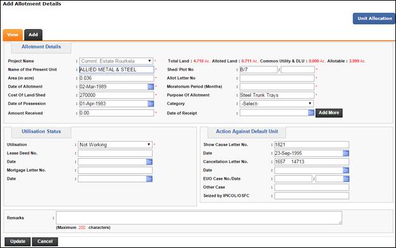Focus the Moratorium Period (Months) field
The image size is (396, 248).
point(277,87)
